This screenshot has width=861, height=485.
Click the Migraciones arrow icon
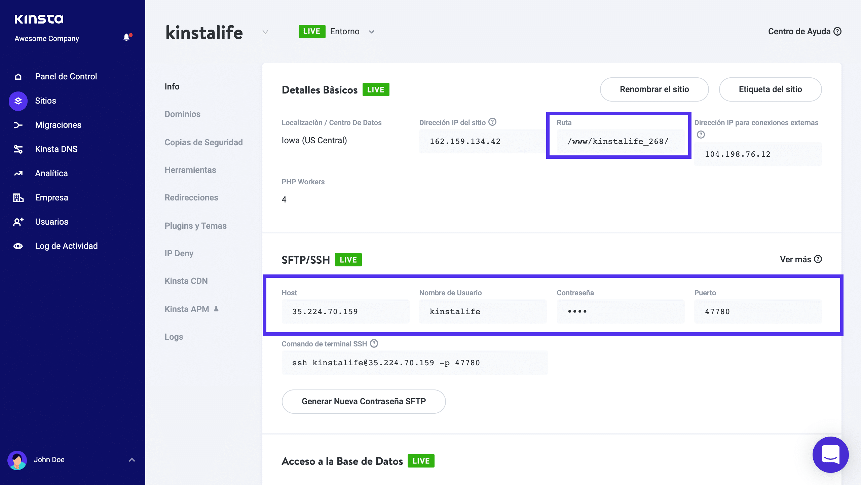18,125
